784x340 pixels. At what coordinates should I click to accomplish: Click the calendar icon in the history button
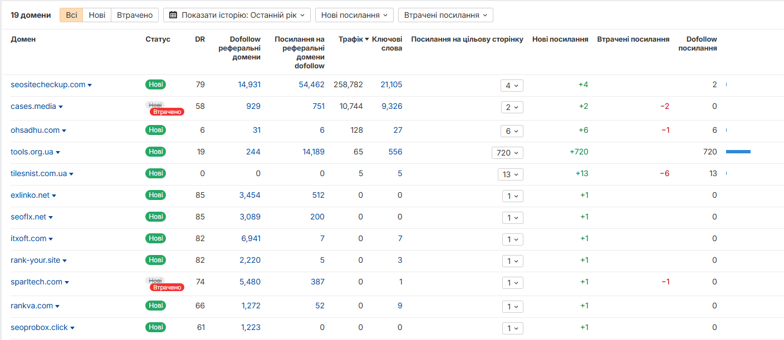pyautogui.click(x=173, y=15)
